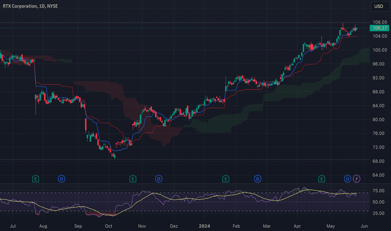Click the Feb label on time axis

(x=236, y=226)
